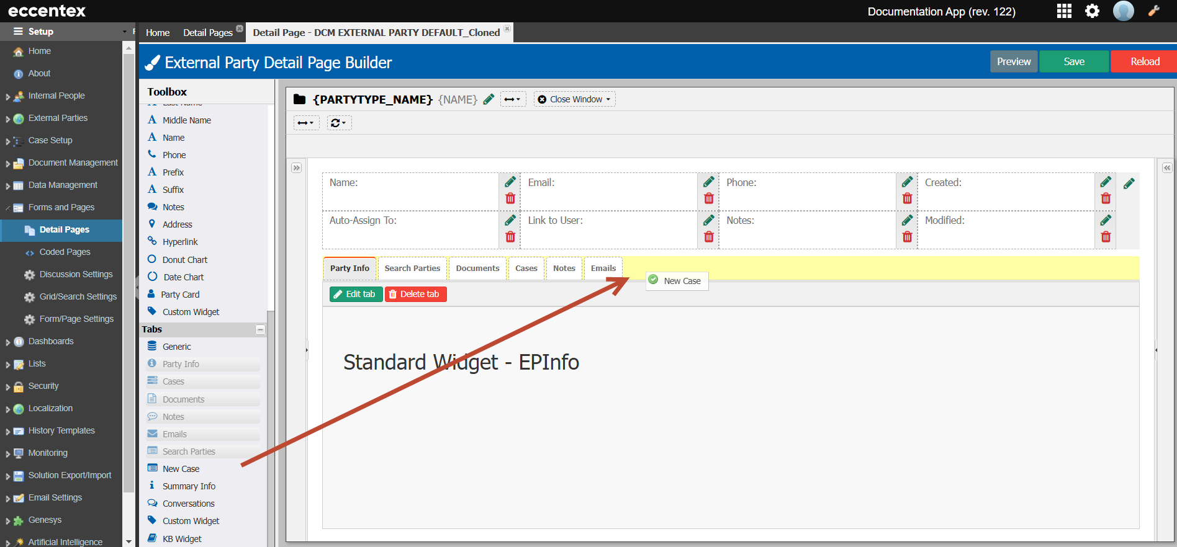Switch to the Home tab
The image size is (1177, 547).
158,32
